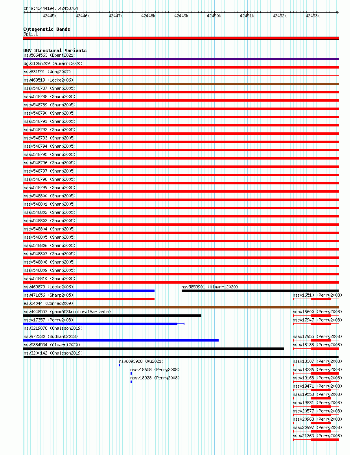Click nssv548806 (Sharp2005) label
Image resolution: width=350 pixels, height=455 pixels.
pos(50,245)
